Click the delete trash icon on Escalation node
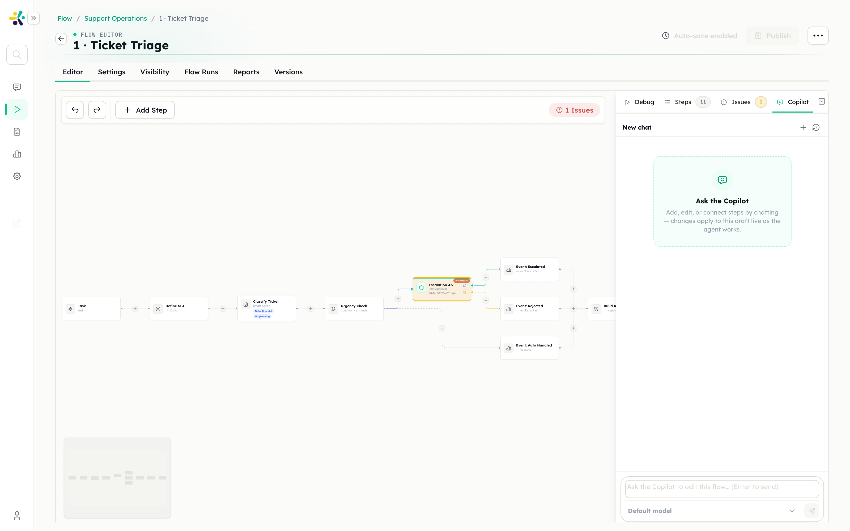This screenshot has height=531, width=850. 464,292
